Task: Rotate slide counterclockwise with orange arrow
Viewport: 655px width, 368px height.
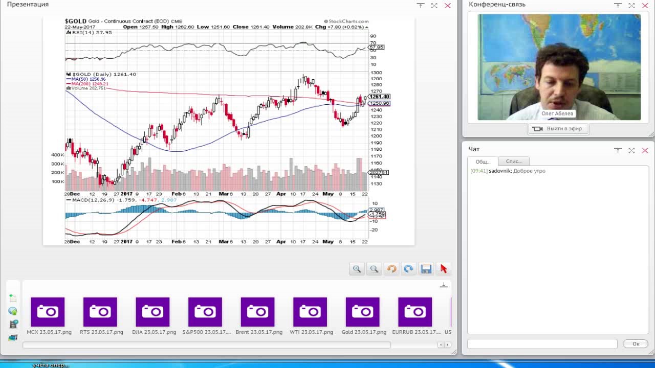Action: 391,269
